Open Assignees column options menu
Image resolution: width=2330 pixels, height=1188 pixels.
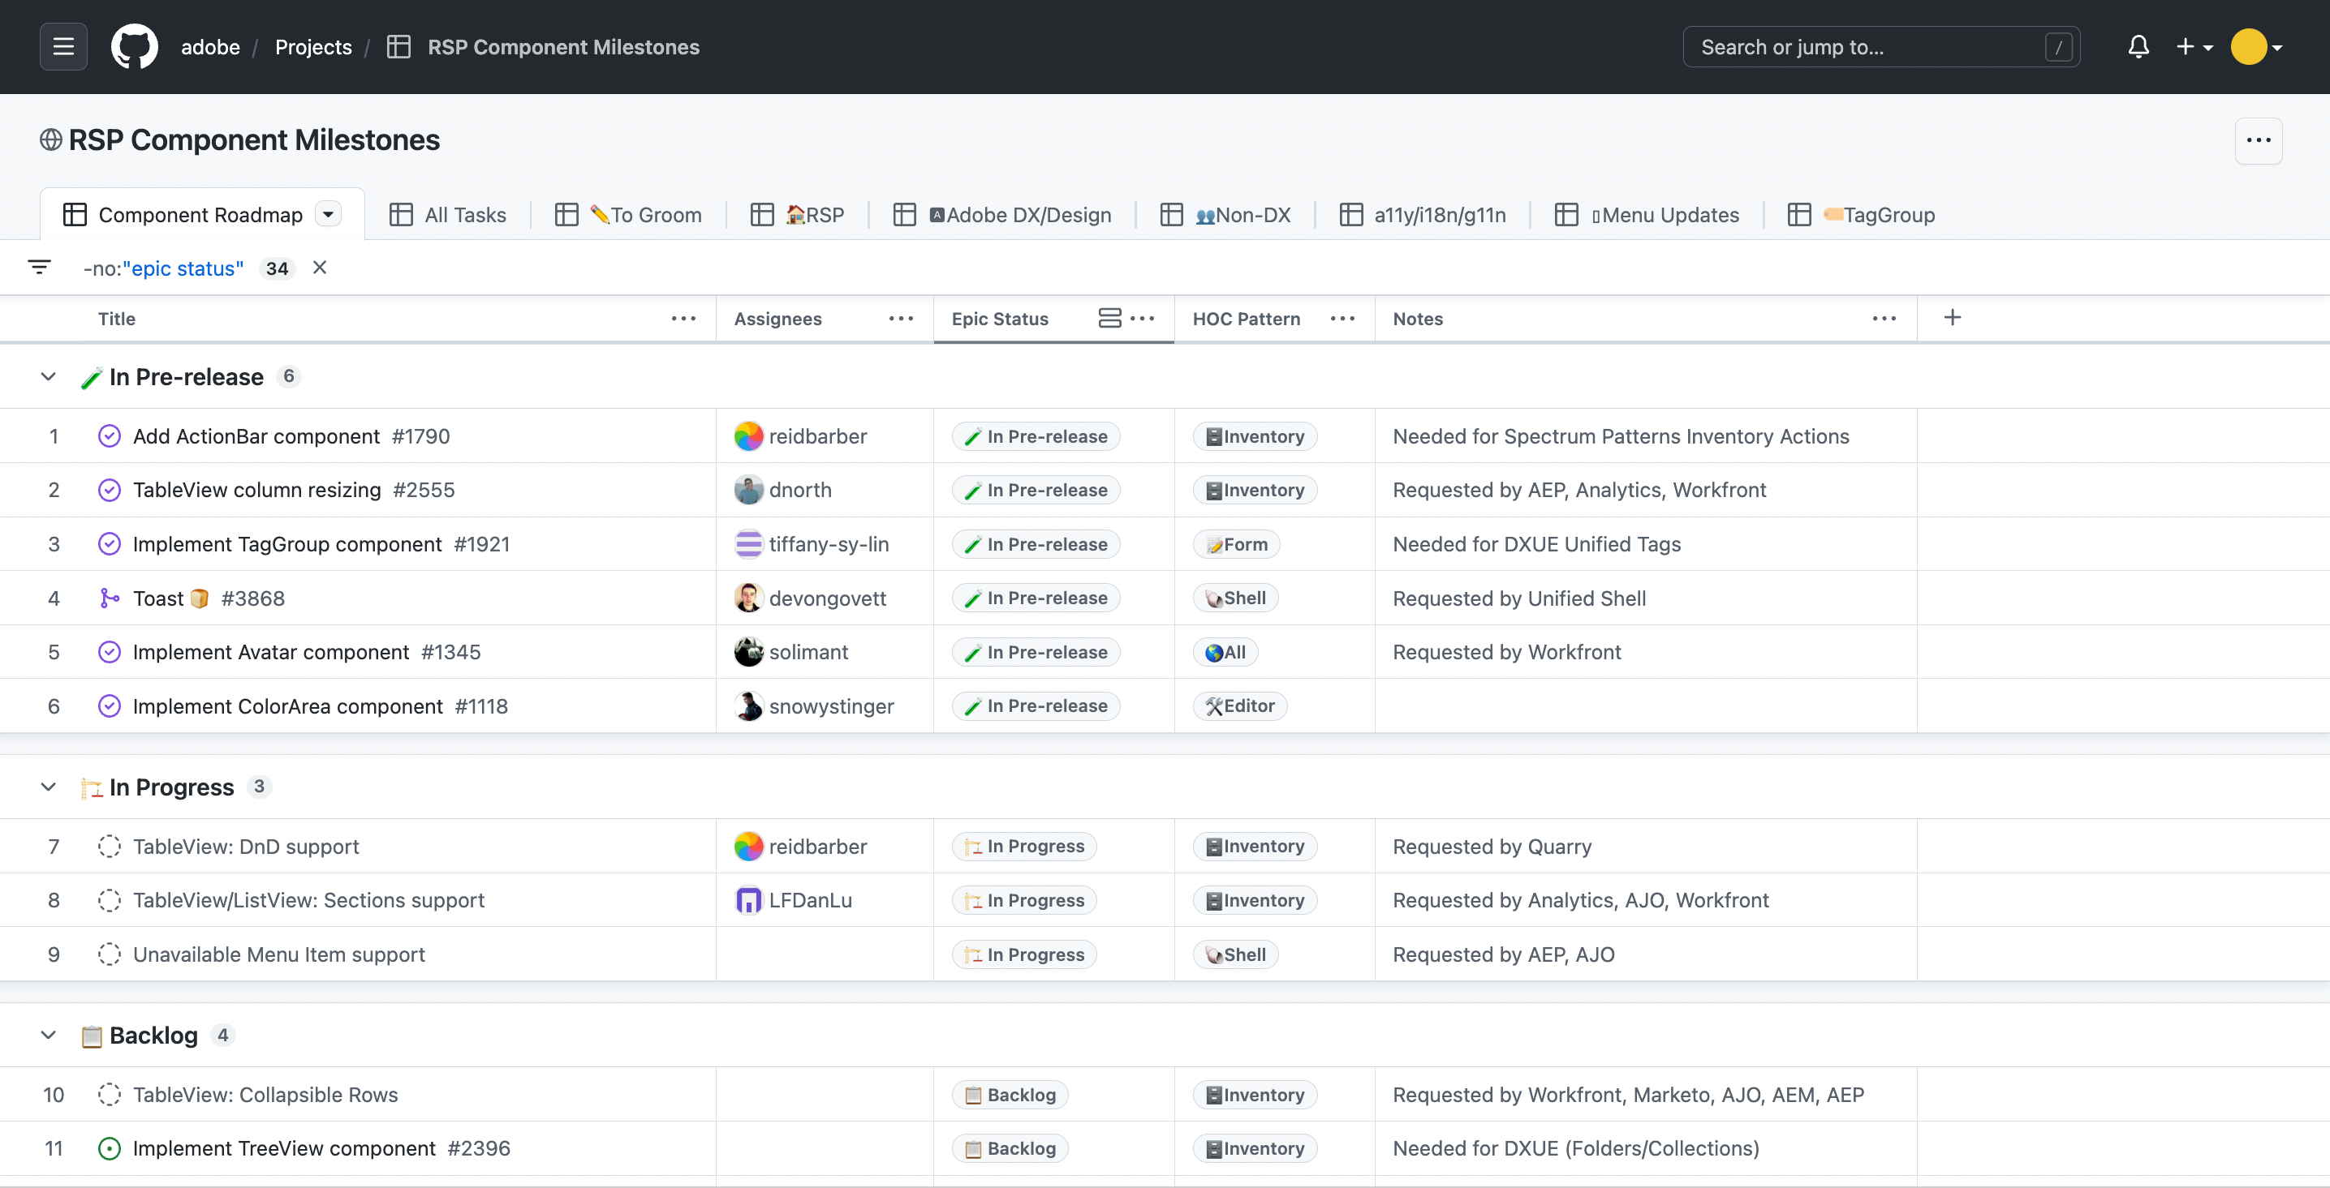(901, 318)
